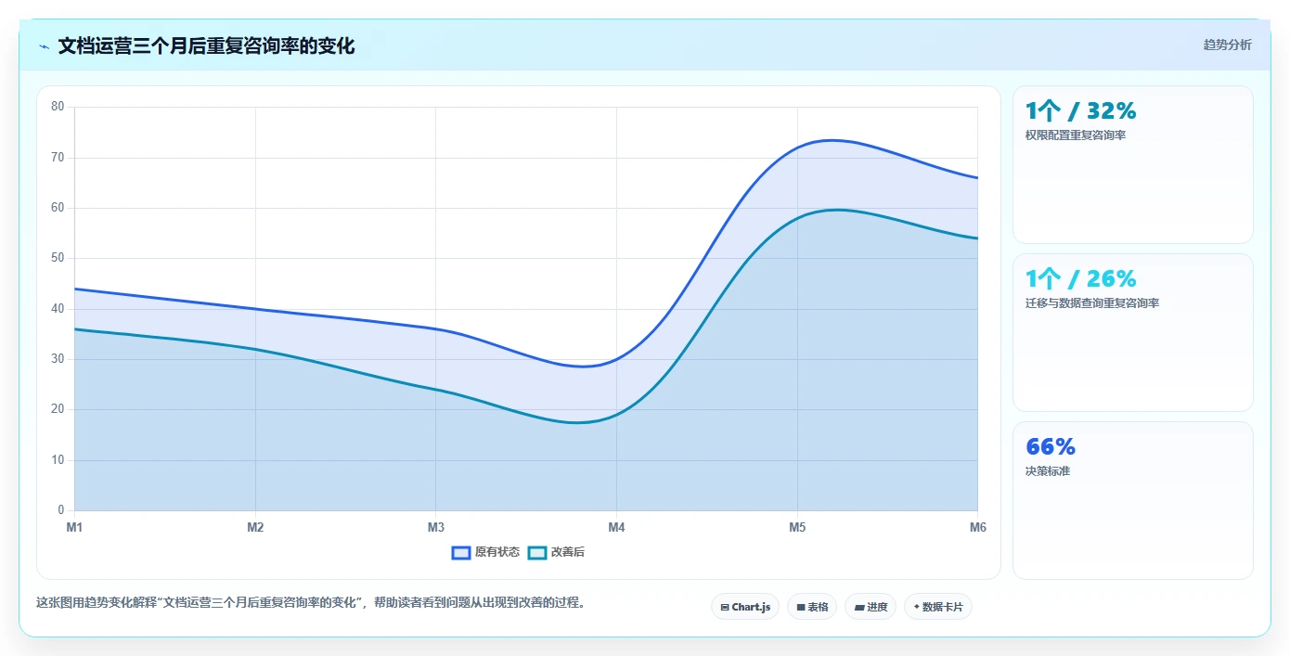Click the M1 label on the x-axis
Screen dimensions: 1290x656
pos(74,527)
